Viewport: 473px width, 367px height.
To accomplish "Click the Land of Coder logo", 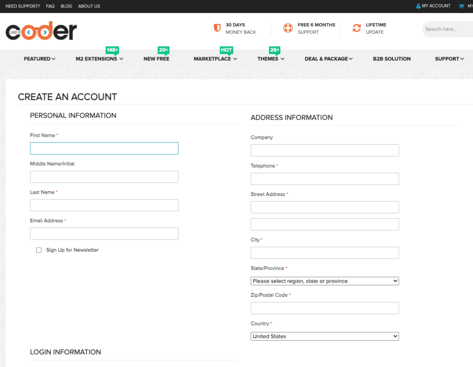I will tap(41, 31).
